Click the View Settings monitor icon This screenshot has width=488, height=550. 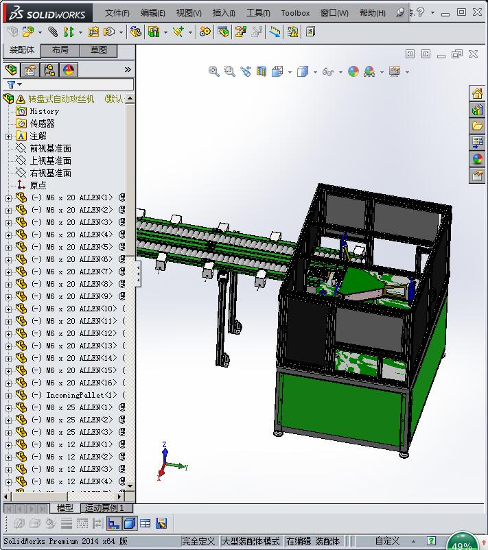pos(395,71)
